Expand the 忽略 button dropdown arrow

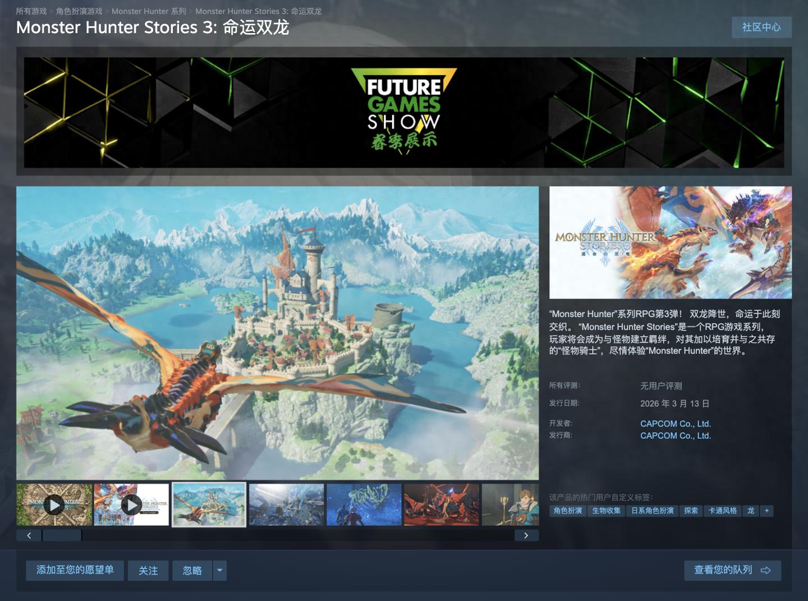219,570
